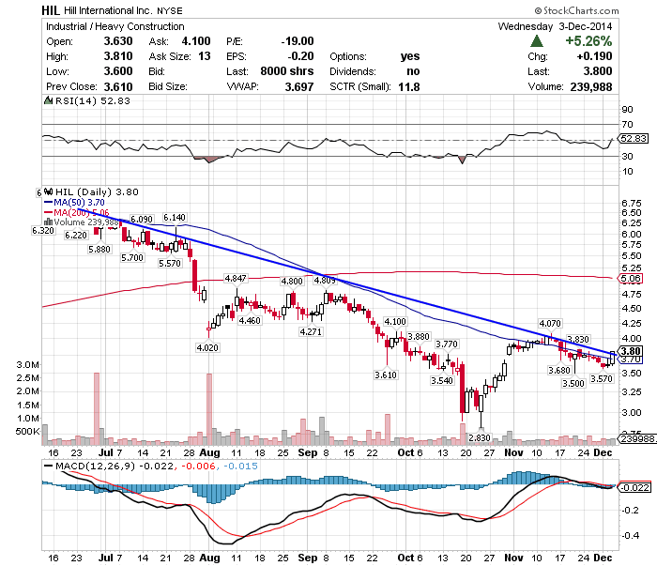Click the 5.570 price low label

170,263
